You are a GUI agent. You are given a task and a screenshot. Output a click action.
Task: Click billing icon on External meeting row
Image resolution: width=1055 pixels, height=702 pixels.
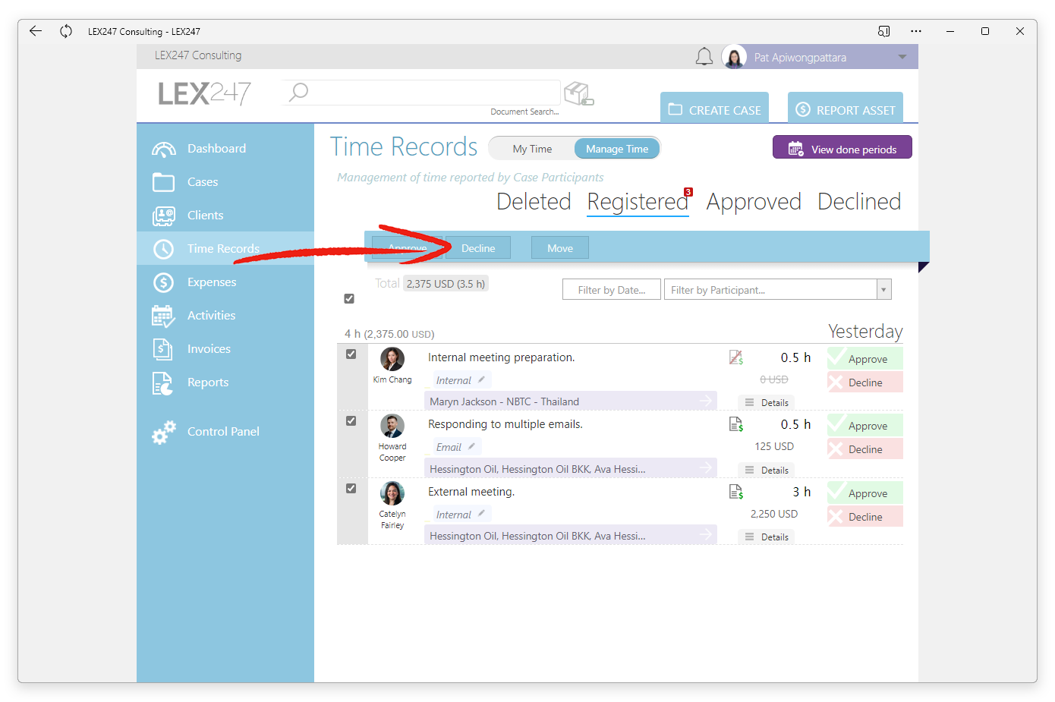[735, 492]
